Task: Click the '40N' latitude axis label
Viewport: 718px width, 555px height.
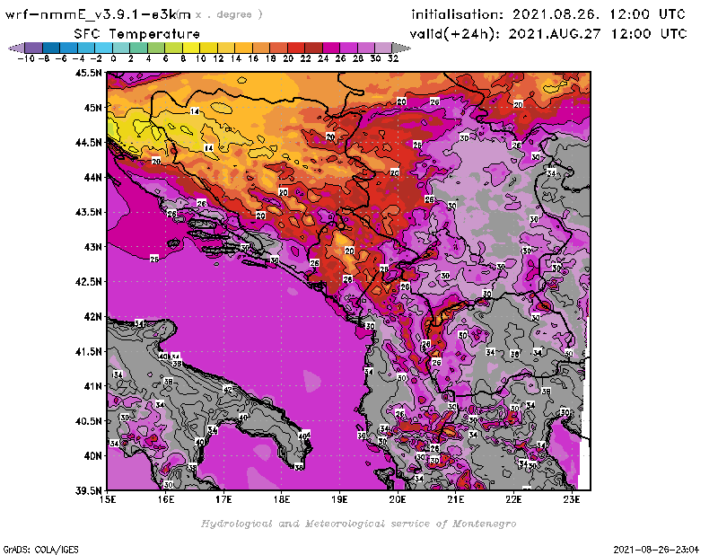Action: pos(92,456)
